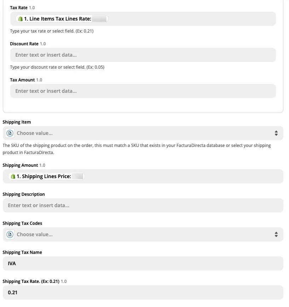Open the Shipping Tax Codes value selector
289x307 pixels.
[141, 234]
